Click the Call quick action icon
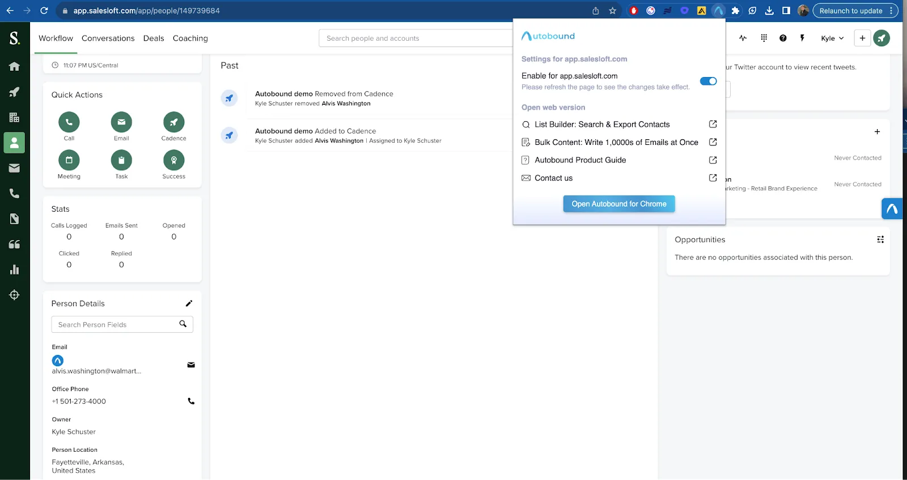The height and width of the screenshot is (480, 907). point(69,122)
